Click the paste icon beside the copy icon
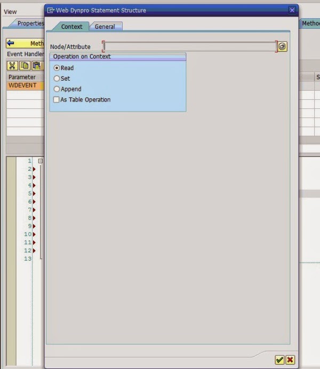320x369 pixels. click(x=36, y=66)
